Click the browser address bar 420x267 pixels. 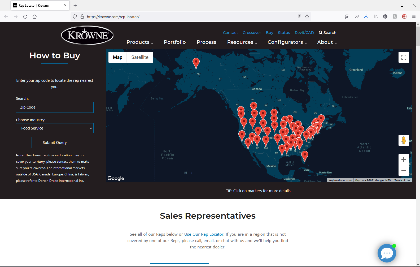tap(191, 16)
